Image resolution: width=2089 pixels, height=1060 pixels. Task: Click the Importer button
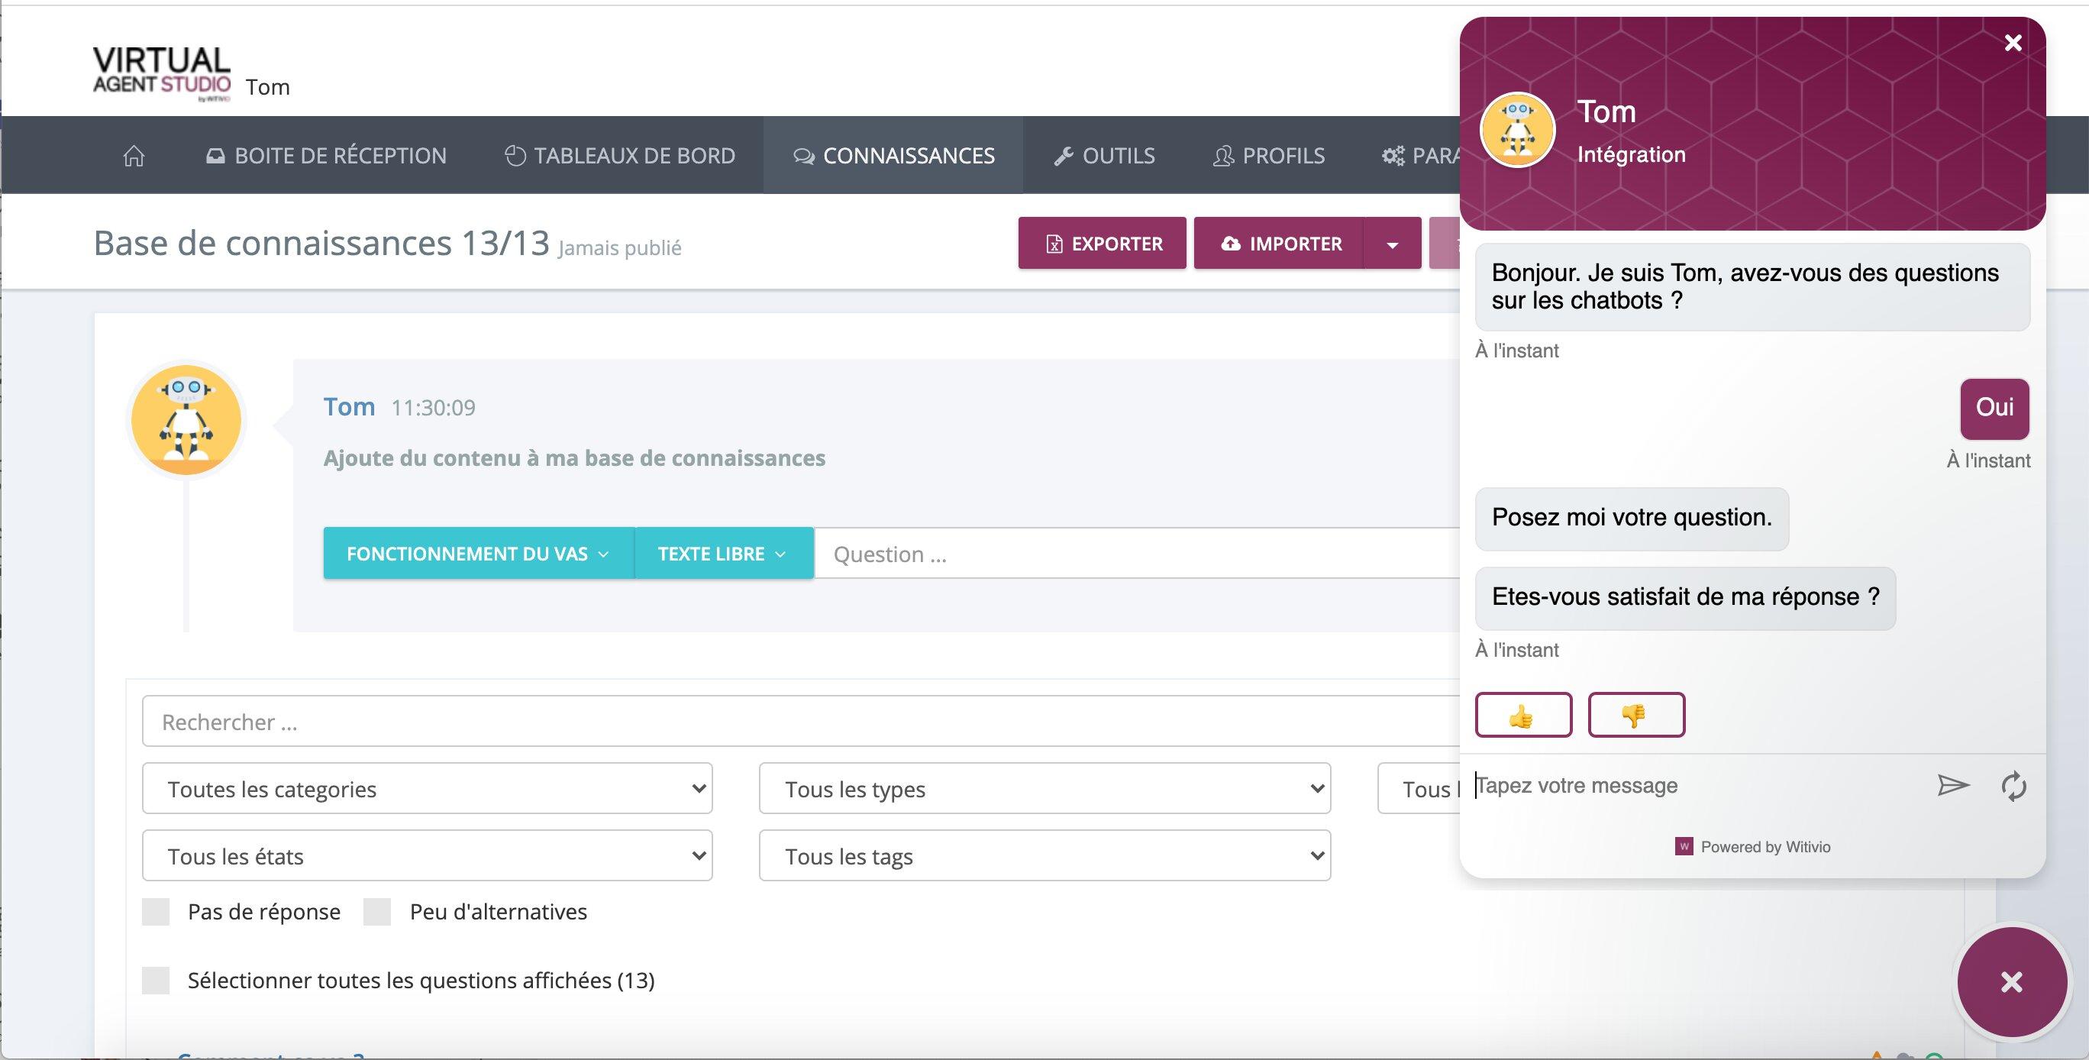(x=1279, y=244)
